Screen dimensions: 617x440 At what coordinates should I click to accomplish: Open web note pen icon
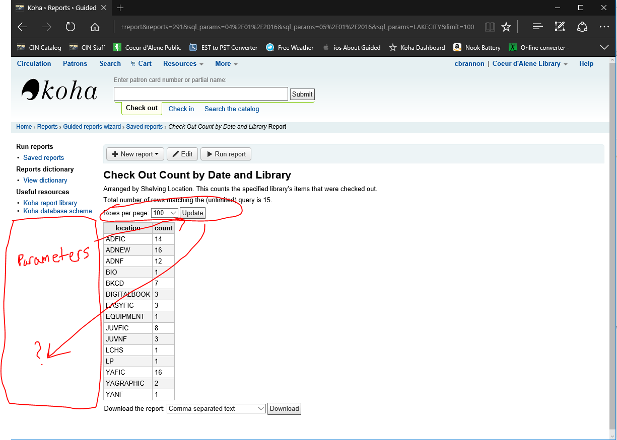560,27
